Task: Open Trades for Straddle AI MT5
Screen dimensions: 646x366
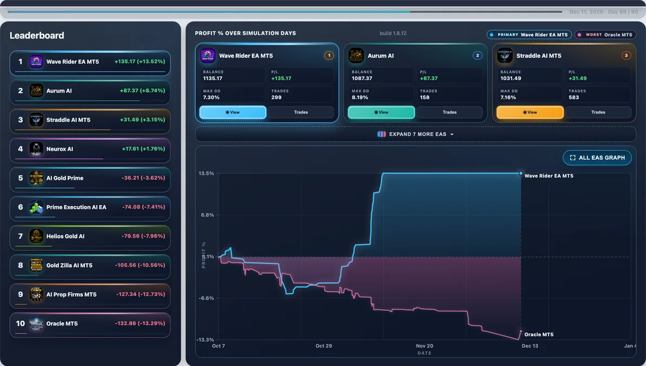Action: click(x=598, y=113)
